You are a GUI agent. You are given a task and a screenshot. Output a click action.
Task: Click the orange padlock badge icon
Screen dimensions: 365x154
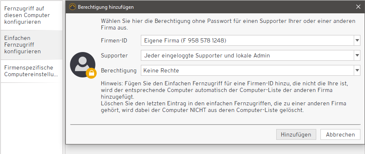pos(91,73)
